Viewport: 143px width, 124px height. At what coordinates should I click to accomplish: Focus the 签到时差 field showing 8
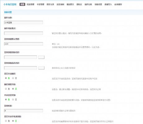point(24,111)
